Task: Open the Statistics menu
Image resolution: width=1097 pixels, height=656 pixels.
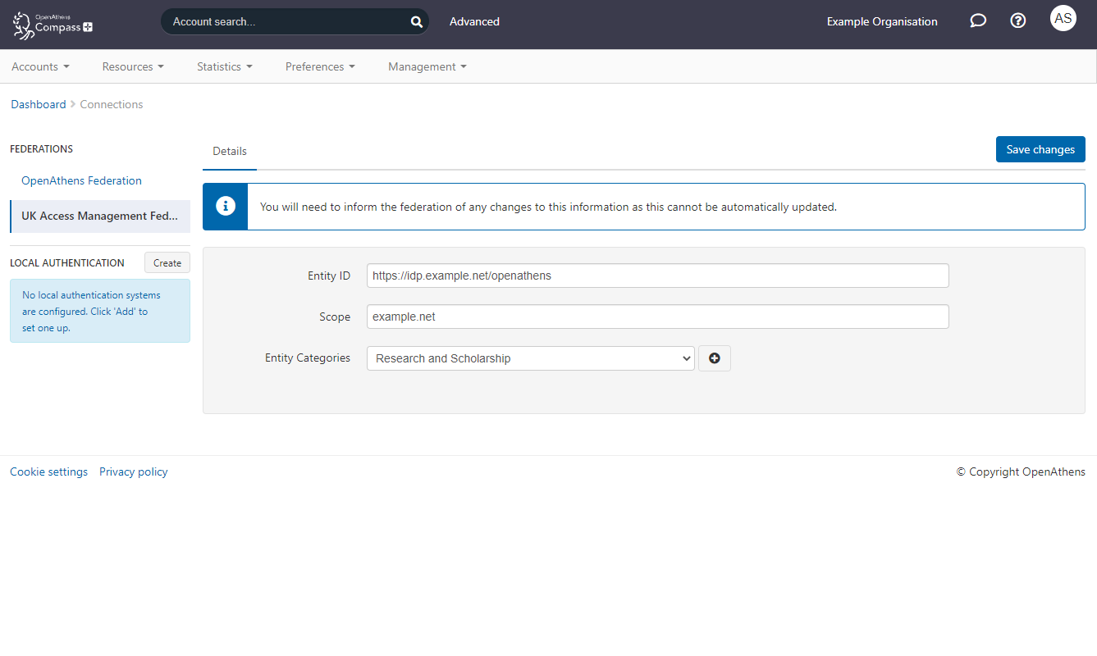Action: (223, 66)
